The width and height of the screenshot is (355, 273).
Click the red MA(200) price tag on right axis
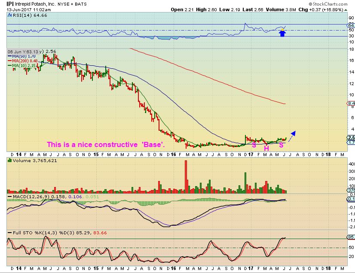(351, 104)
